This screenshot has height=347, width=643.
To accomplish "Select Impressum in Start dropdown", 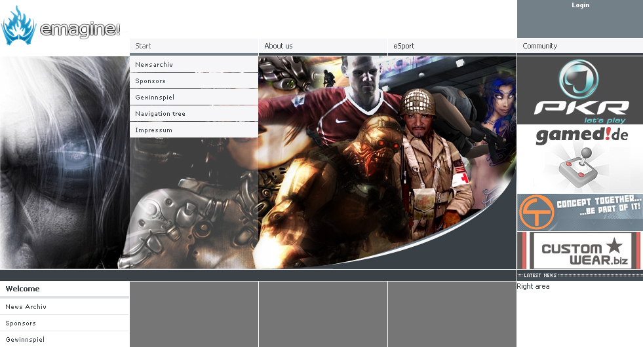I will pos(193,130).
